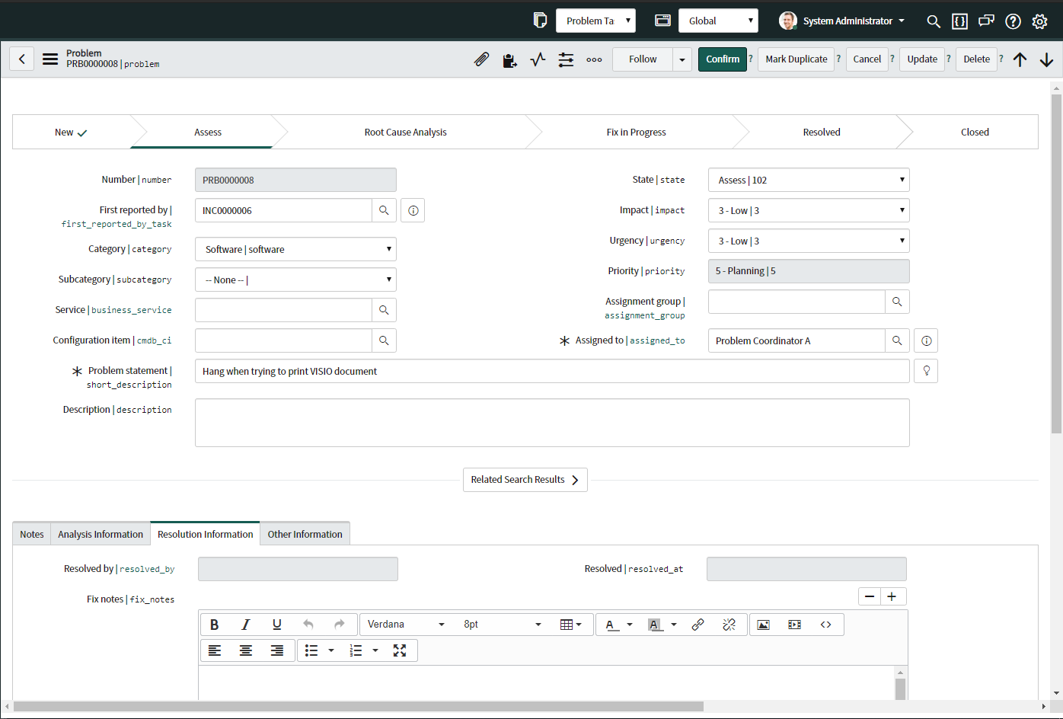The width and height of the screenshot is (1063, 719).
Task: Open the text color picker
Action: coord(619,625)
